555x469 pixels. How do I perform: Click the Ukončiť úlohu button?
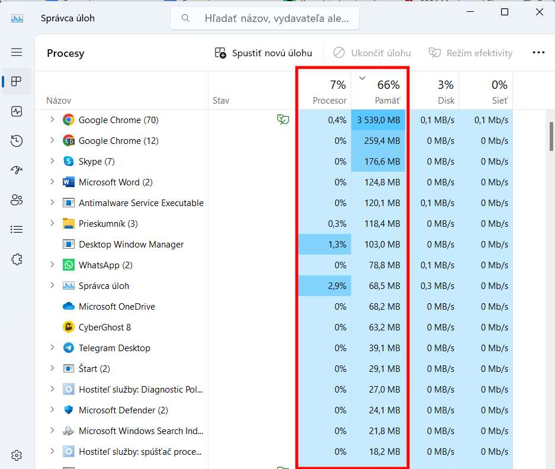pos(372,53)
